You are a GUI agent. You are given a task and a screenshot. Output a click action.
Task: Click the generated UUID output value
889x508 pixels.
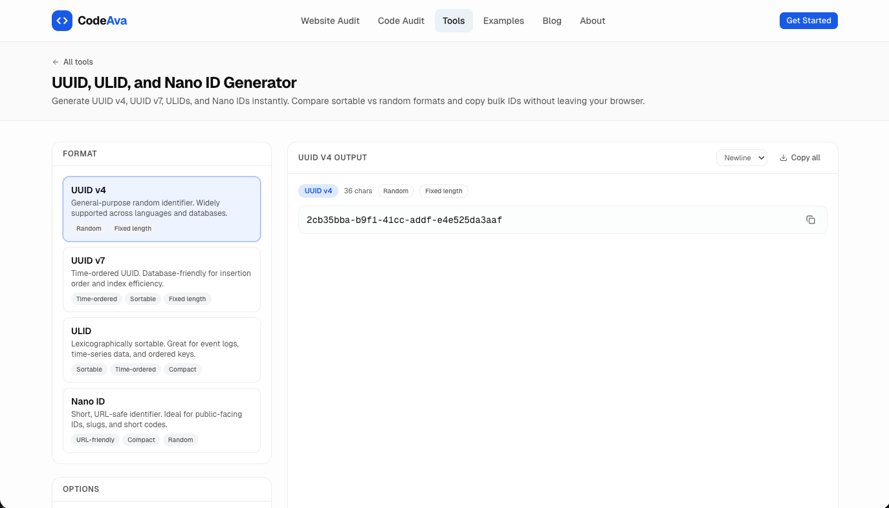404,220
